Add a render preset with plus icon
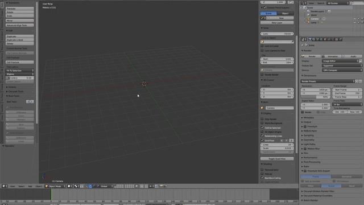This screenshot has width=364, height=205. (357, 81)
